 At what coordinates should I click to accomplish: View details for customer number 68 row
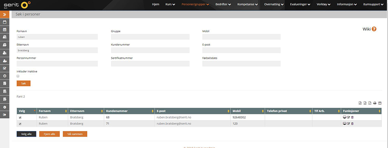pyautogui.click(x=345, y=117)
